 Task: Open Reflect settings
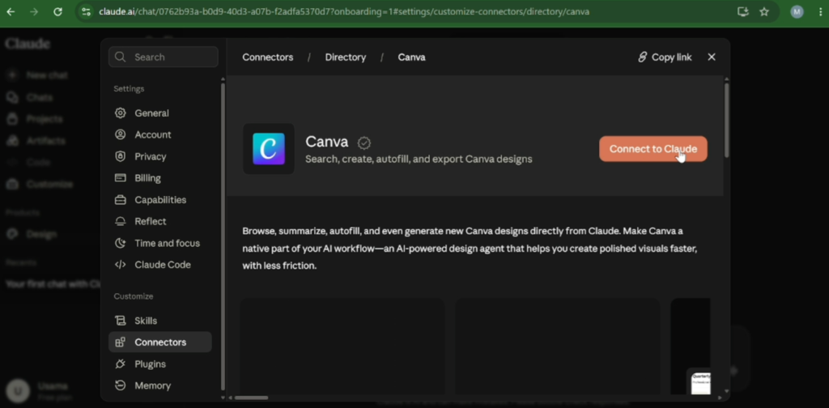pyautogui.click(x=160, y=222)
